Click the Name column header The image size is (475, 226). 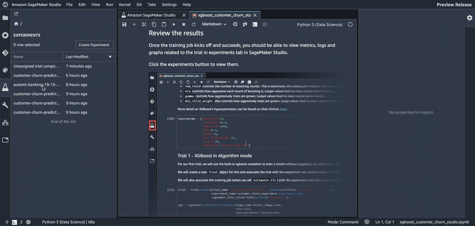click(x=37, y=57)
